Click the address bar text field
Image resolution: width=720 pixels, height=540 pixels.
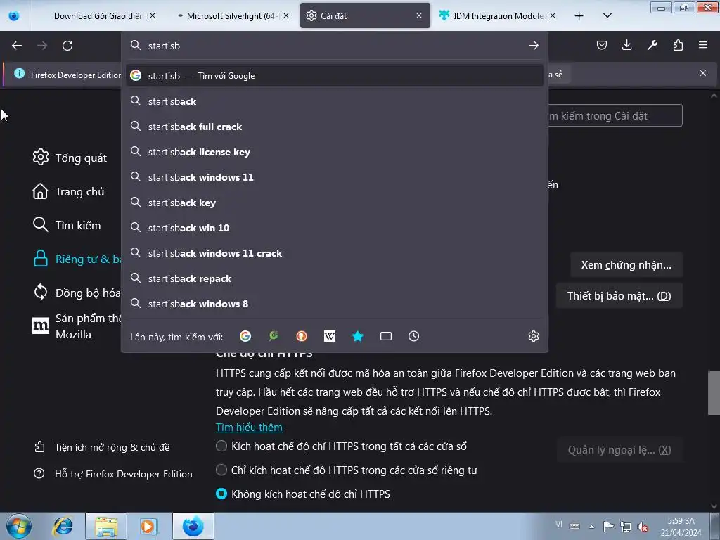coord(335,46)
